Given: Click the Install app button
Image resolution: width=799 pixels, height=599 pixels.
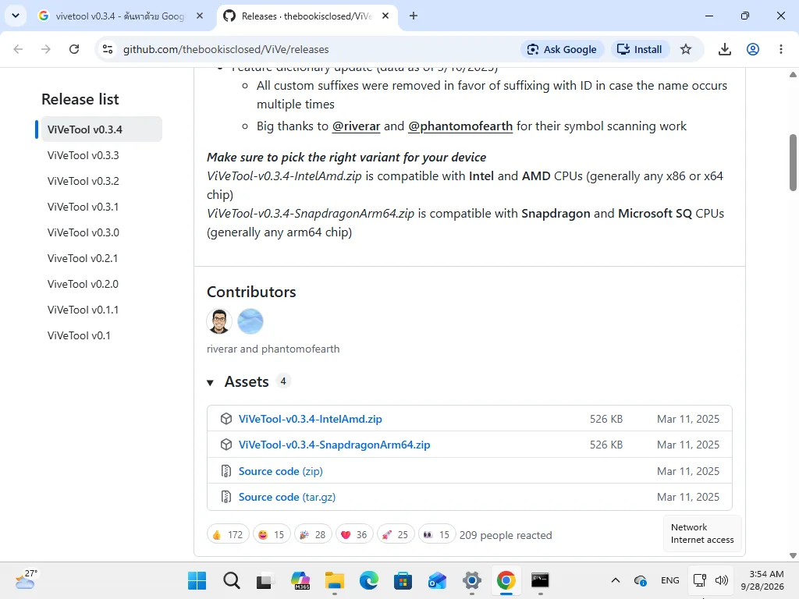Looking at the screenshot, I should point(640,49).
